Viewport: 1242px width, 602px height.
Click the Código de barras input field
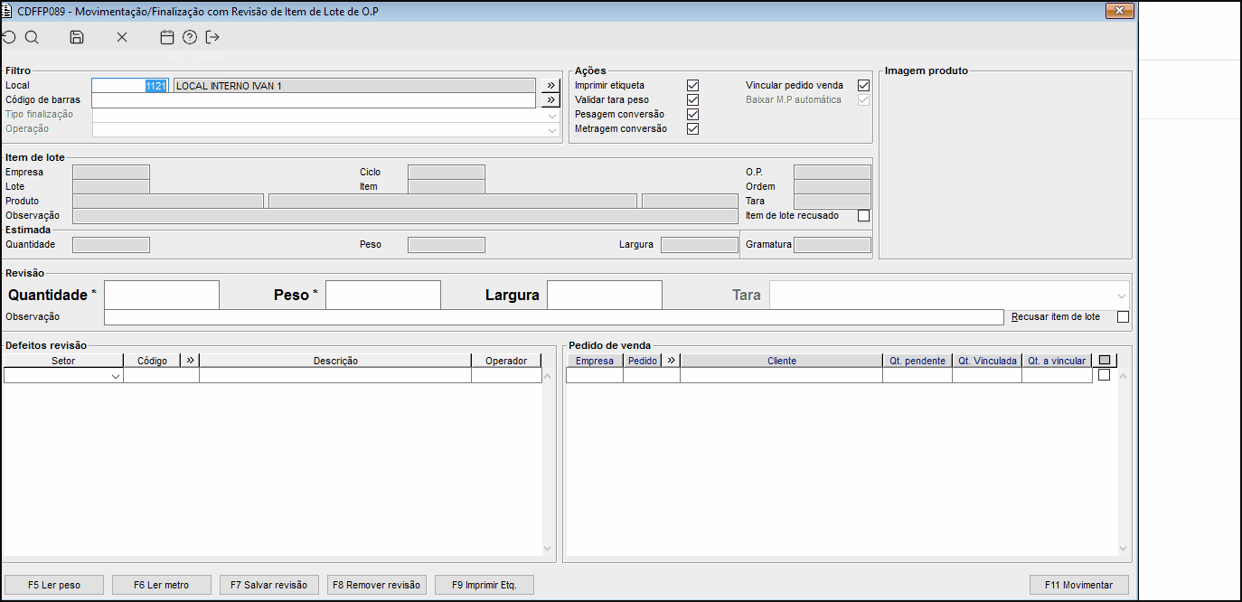(x=314, y=99)
